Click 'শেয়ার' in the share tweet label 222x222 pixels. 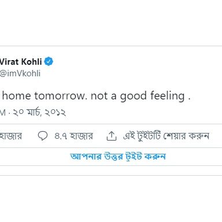coord(175,136)
